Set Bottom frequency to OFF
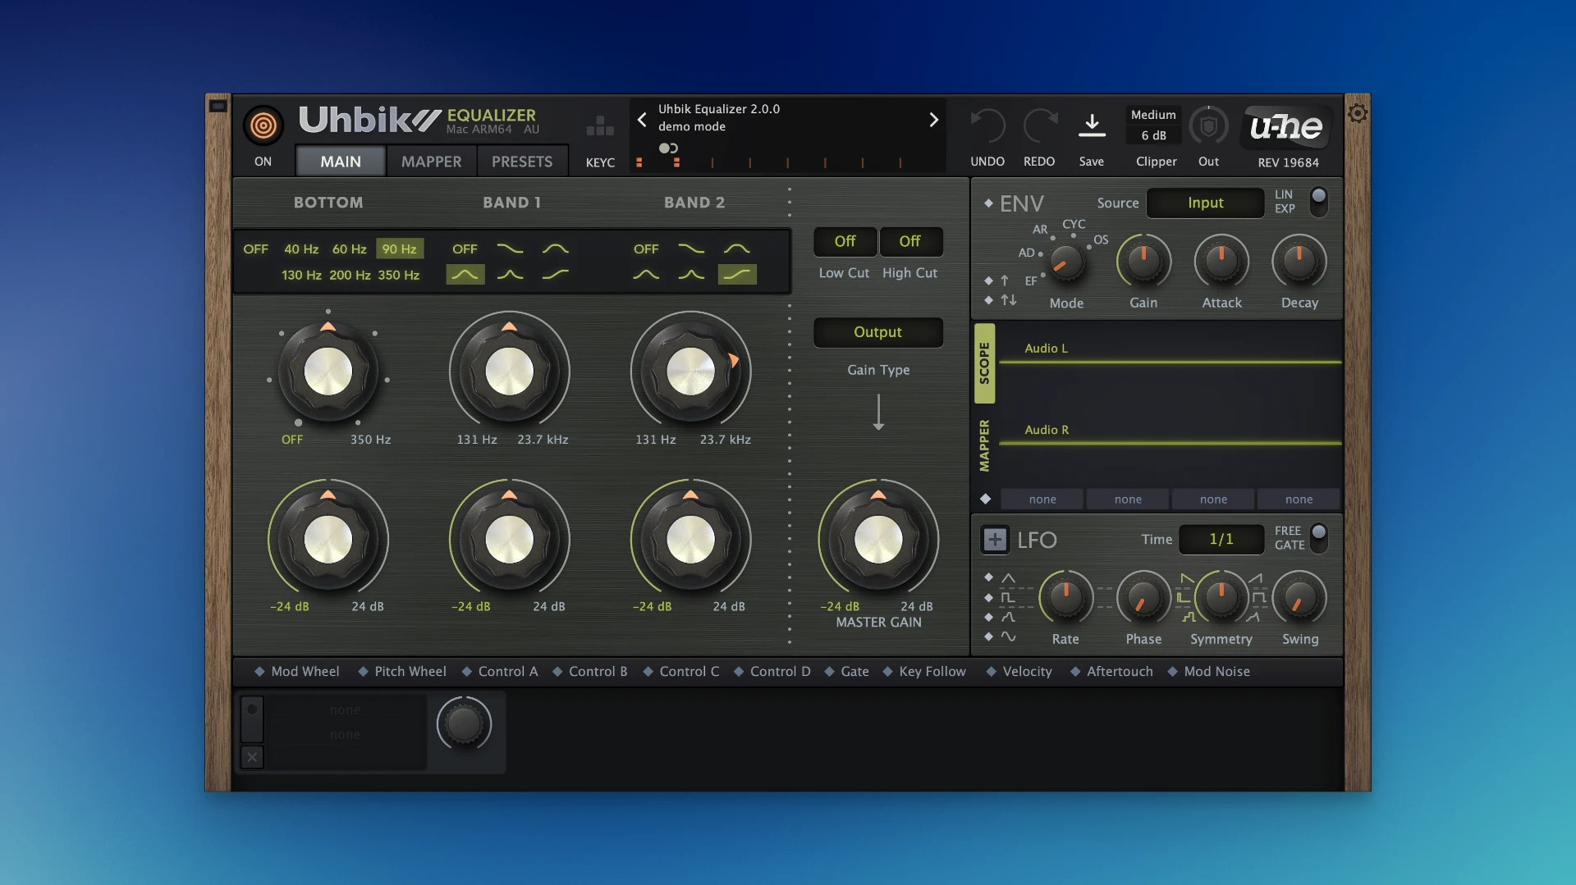This screenshot has height=885, width=1576. (255, 249)
